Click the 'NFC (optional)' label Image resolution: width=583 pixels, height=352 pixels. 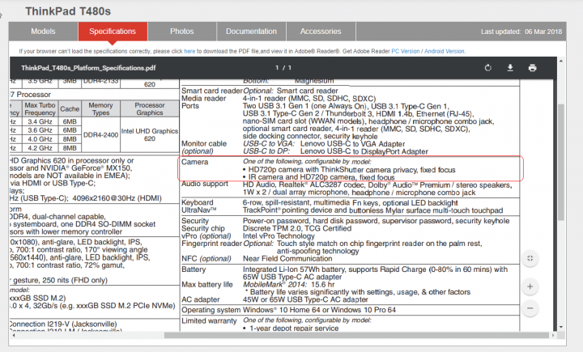206,259
